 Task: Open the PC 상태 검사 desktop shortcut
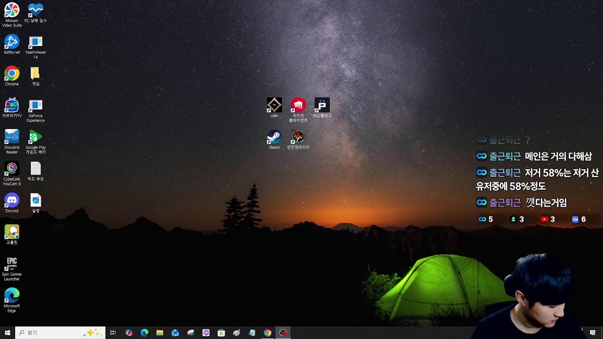35,13
